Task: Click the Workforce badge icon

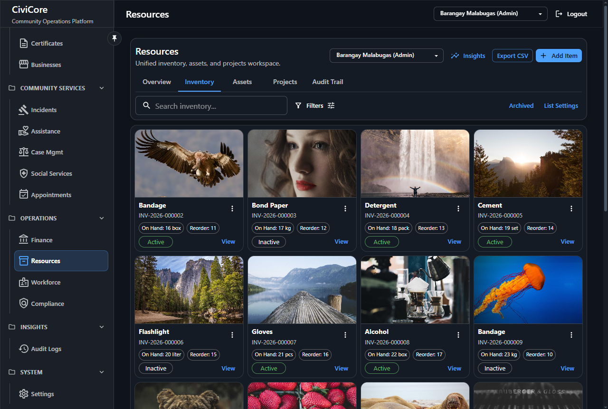Action: point(23,282)
